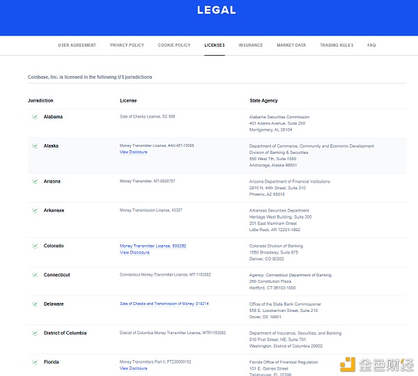The image size is (418, 376).
Task: Click District of Columbia Money Transmitter License text
Action: [173, 333]
